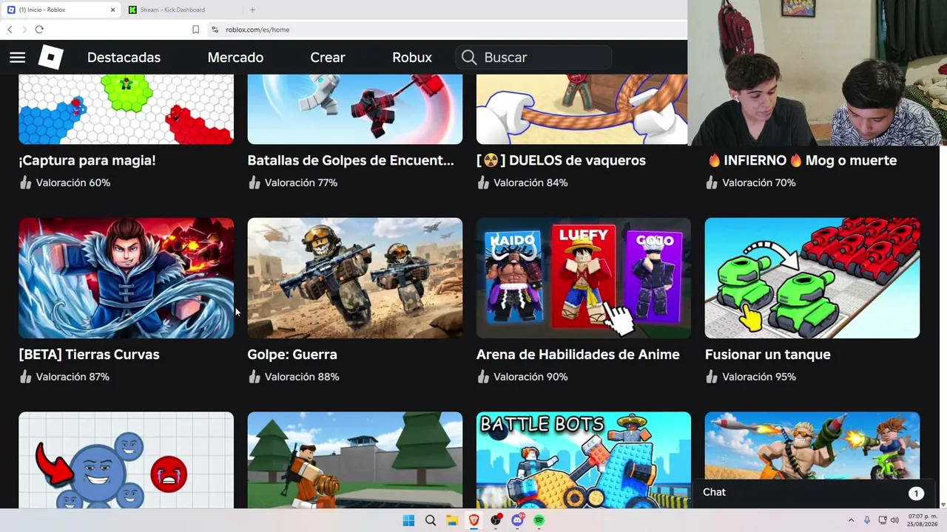Select Crear in the top navigation
The height and width of the screenshot is (532, 947).
tap(328, 58)
